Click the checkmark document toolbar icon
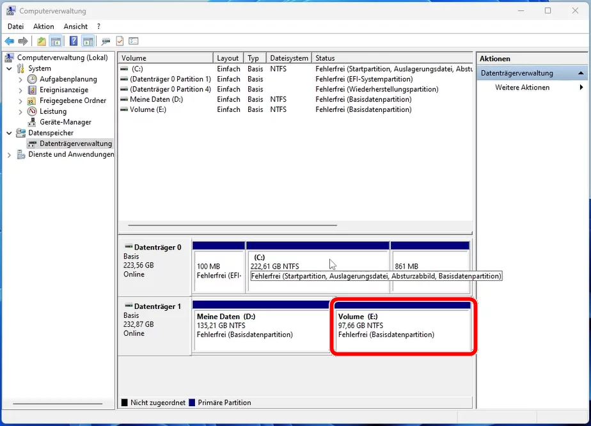 (x=120, y=41)
